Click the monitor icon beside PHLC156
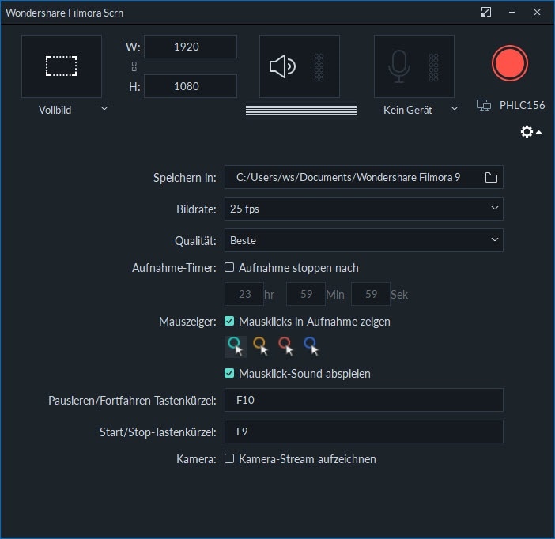 [x=484, y=105]
